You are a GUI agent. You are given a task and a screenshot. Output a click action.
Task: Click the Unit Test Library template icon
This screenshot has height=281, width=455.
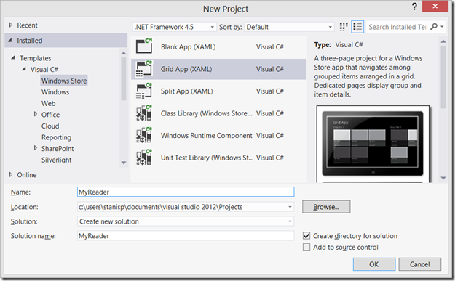(x=144, y=158)
